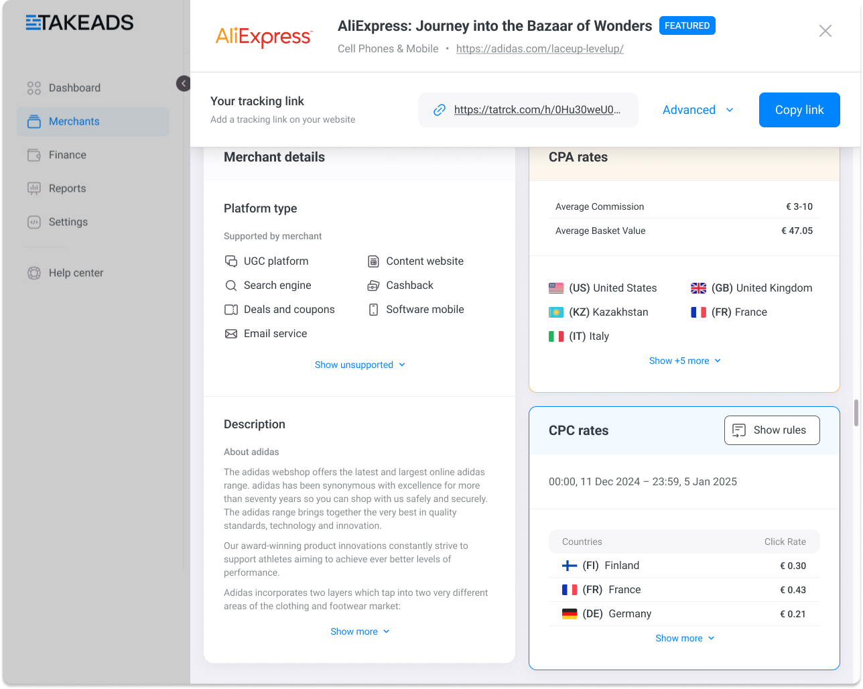863x689 pixels.
Task: Open the adidas.com laceup-levelup link
Action: click(x=539, y=48)
